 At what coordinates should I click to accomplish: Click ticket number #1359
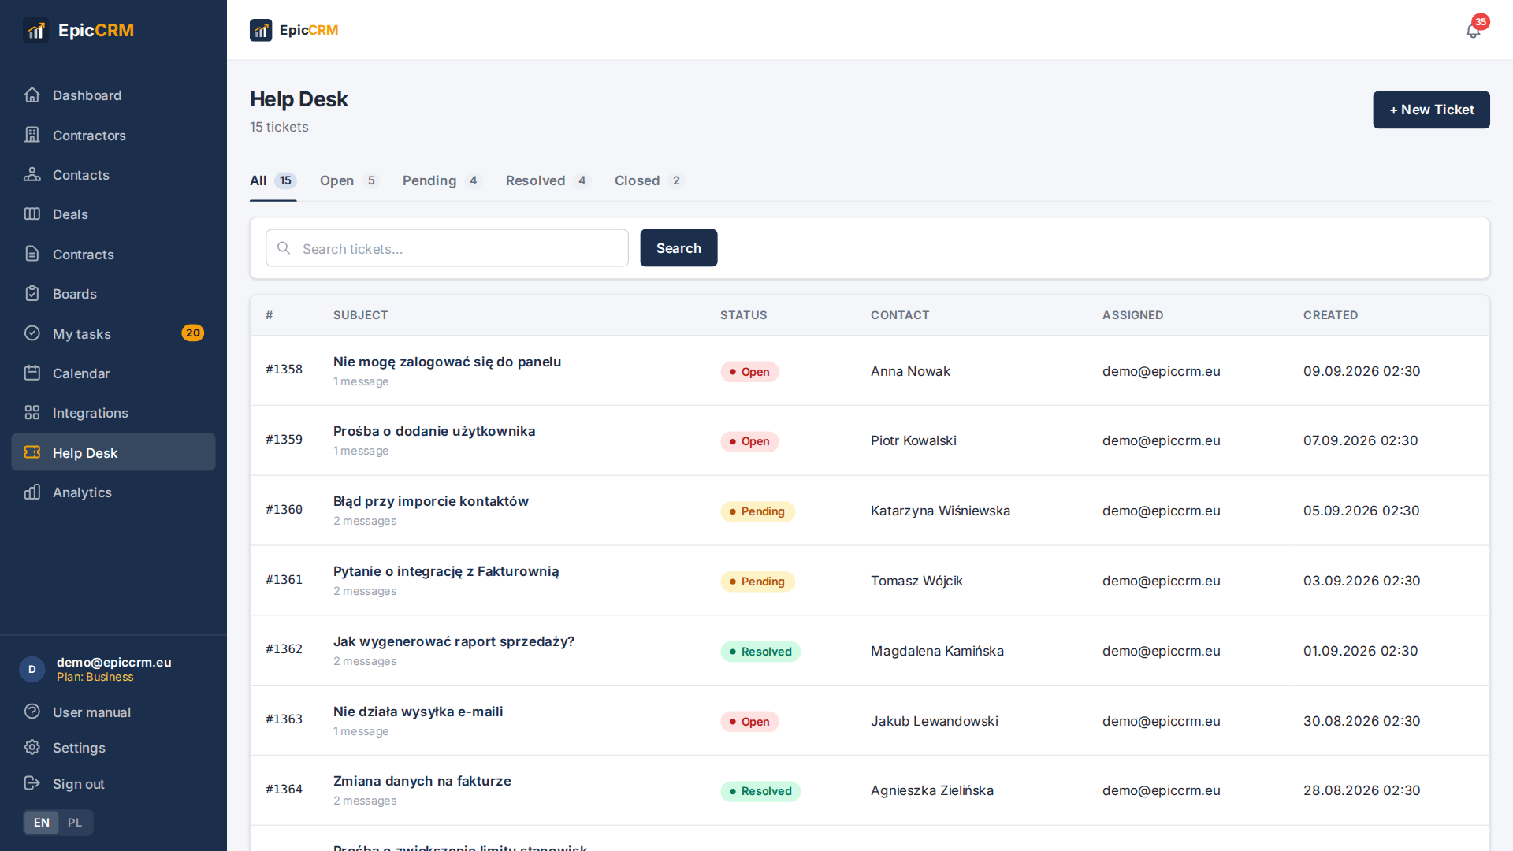(284, 439)
